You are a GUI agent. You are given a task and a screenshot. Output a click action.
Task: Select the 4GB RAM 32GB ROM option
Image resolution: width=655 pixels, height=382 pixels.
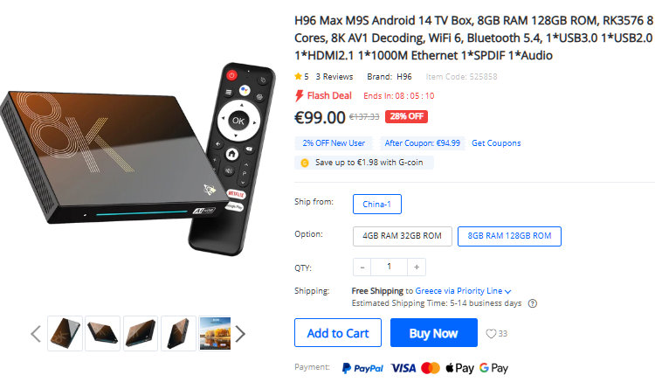403,236
